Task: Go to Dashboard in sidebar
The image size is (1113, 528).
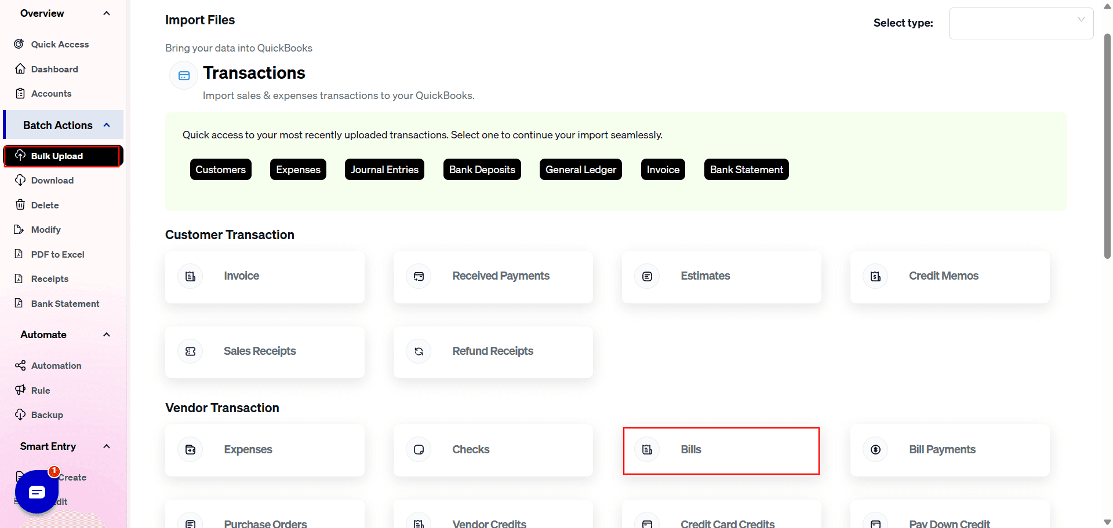Action: pos(54,69)
